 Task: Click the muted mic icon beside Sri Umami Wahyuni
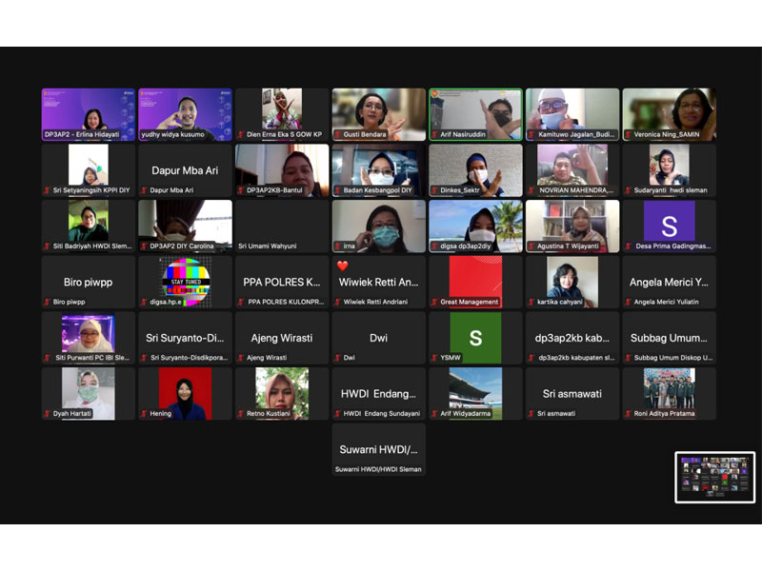(x=242, y=246)
